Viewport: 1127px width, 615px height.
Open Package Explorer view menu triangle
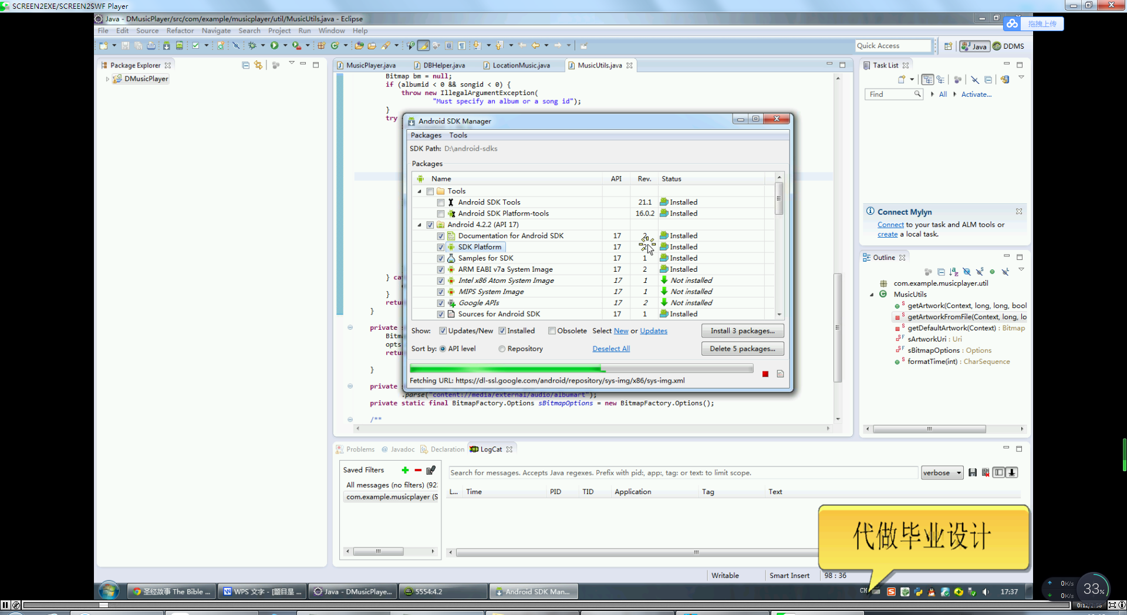pyautogui.click(x=291, y=63)
